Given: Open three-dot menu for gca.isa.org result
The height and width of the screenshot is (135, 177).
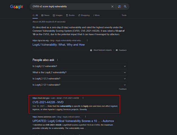Looking at the screenshot, I should (x=87, y=40).
